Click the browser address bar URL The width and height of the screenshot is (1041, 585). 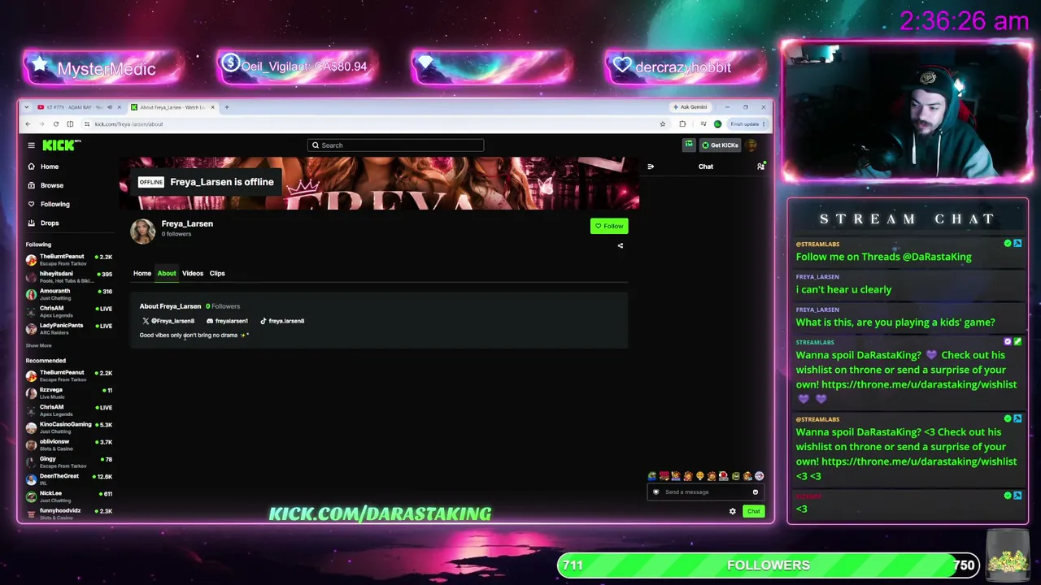tap(128, 124)
